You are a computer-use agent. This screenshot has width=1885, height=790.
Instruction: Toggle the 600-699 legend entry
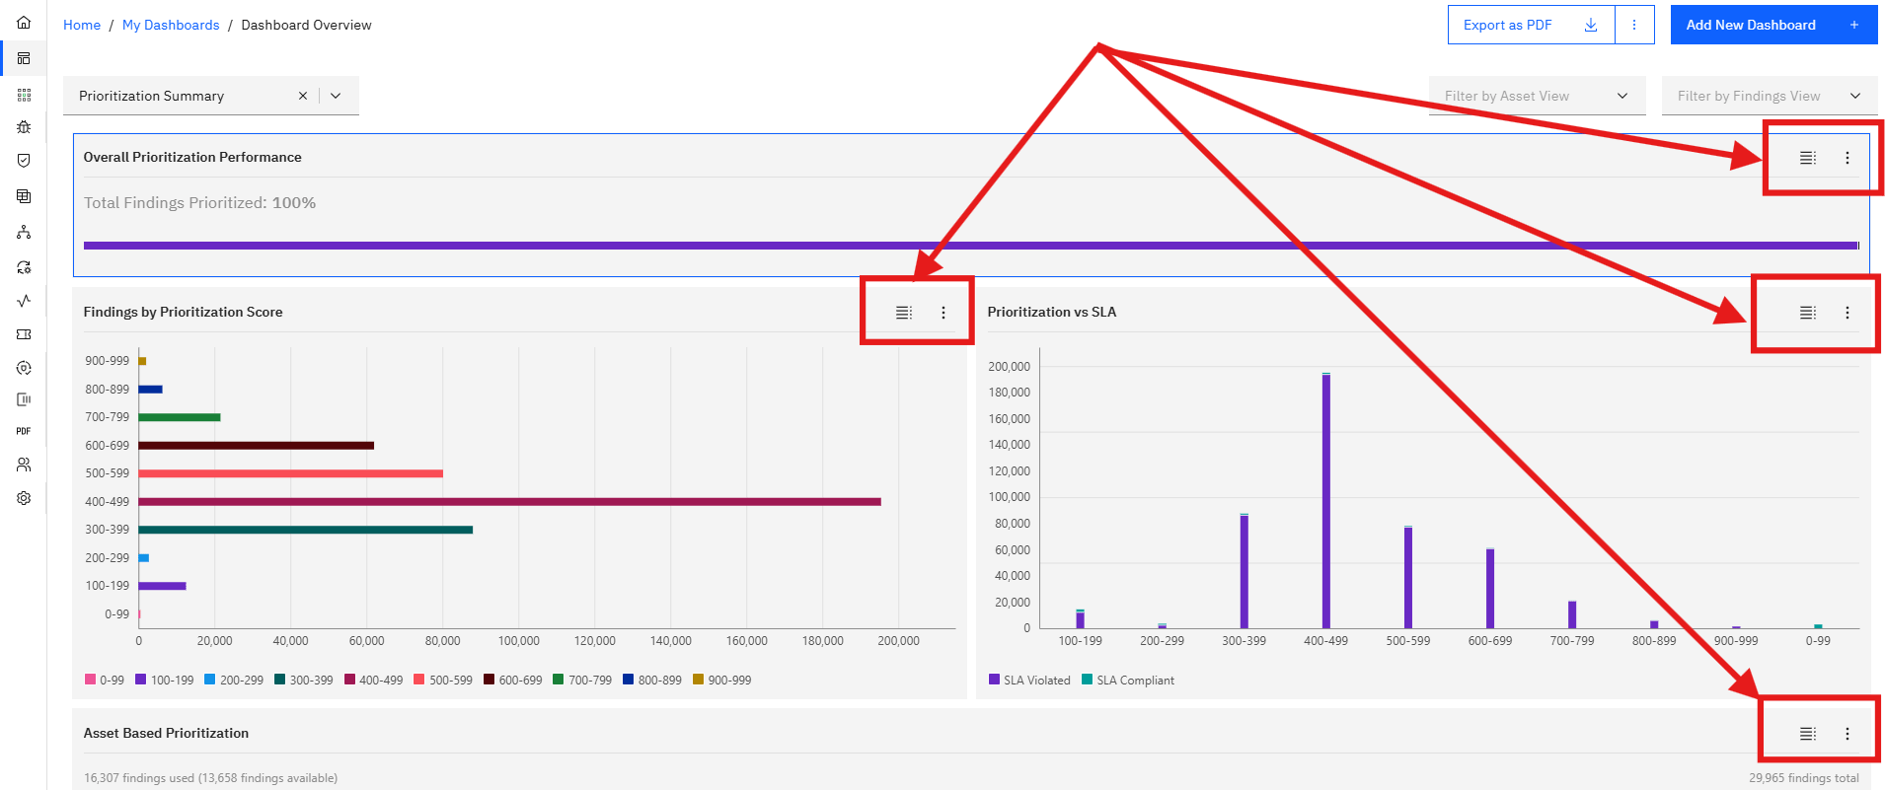tap(513, 681)
